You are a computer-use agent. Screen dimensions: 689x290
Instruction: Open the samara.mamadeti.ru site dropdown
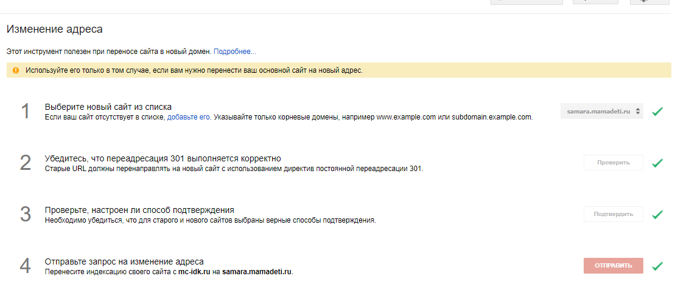tap(601, 111)
